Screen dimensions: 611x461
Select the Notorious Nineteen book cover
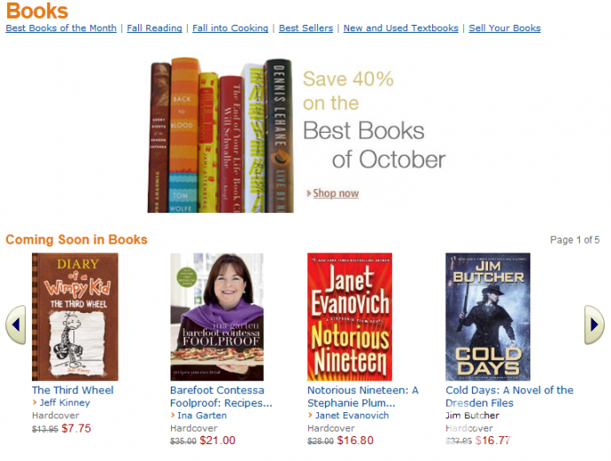349,316
